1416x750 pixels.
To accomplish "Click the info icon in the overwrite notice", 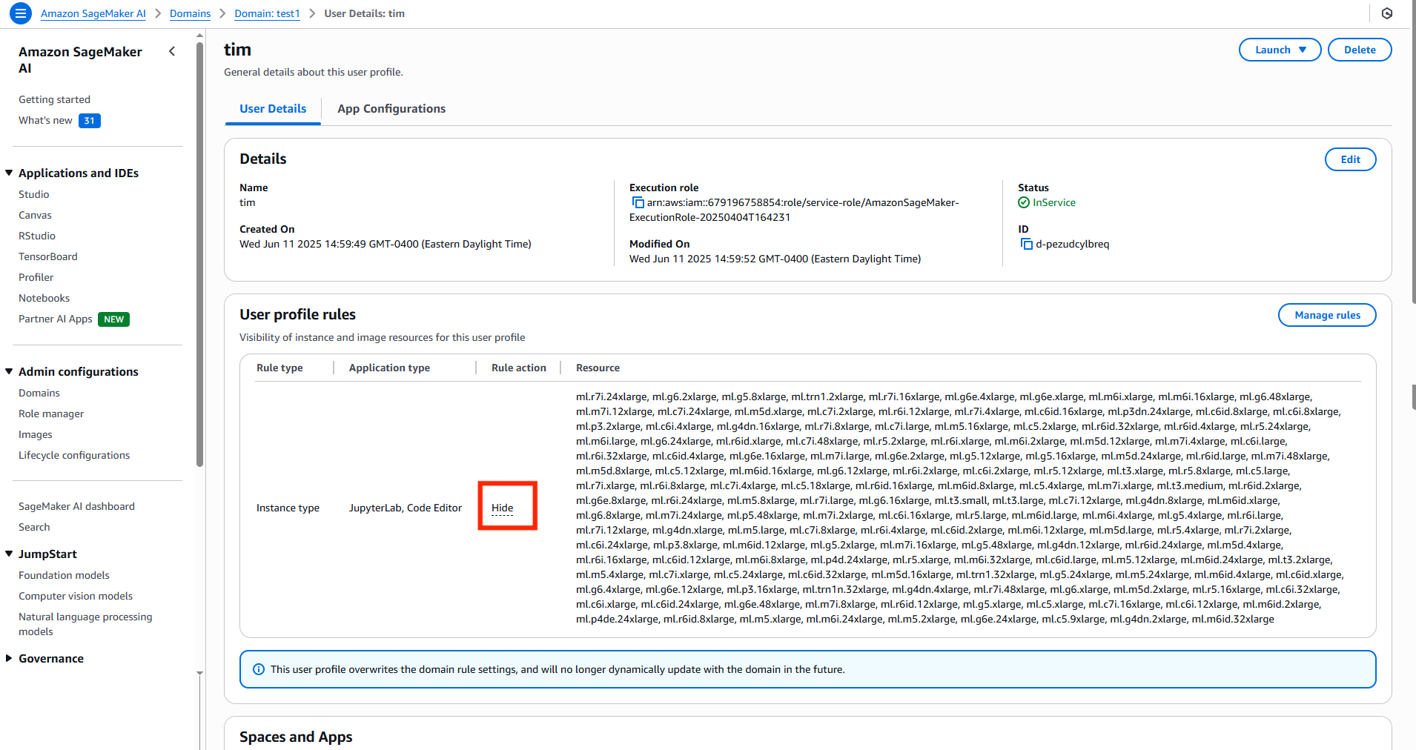I will [259, 669].
